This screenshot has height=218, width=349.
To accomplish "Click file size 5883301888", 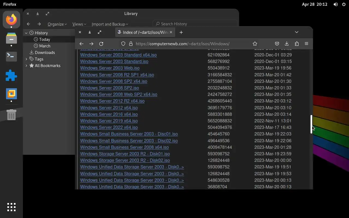I will click(220, 114).
